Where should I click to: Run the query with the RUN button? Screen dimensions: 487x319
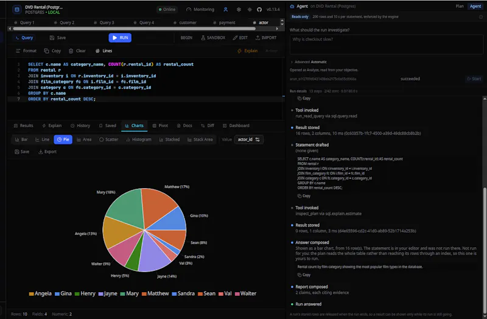click(120, 38)
